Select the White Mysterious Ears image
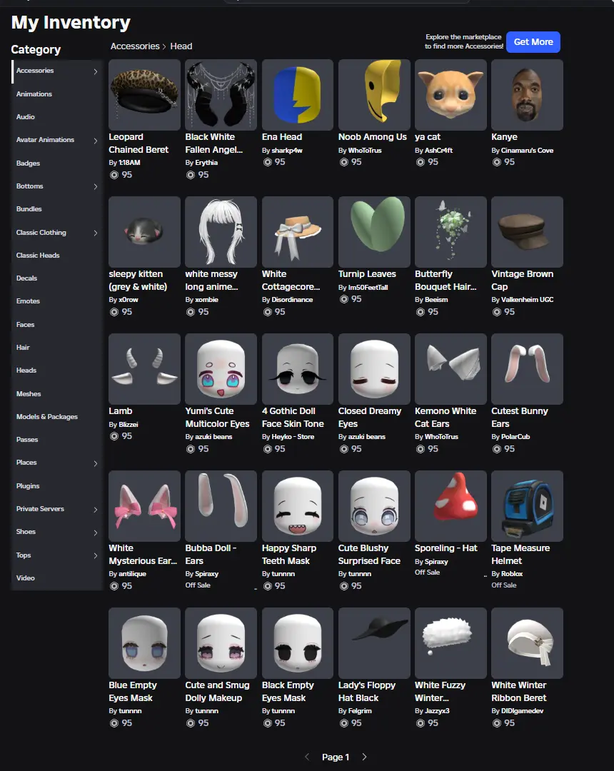Screen dimensions: 614x771 (144, 506)
